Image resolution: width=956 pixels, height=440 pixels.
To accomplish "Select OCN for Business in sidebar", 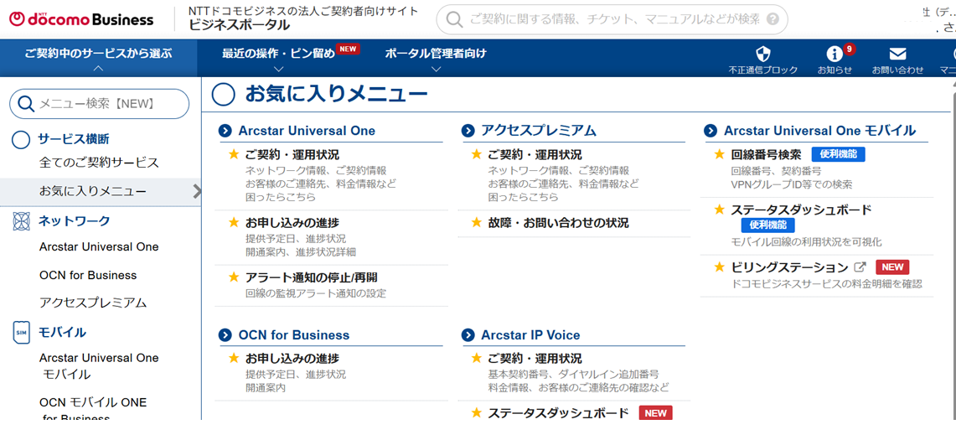I will tap(88, 275).
